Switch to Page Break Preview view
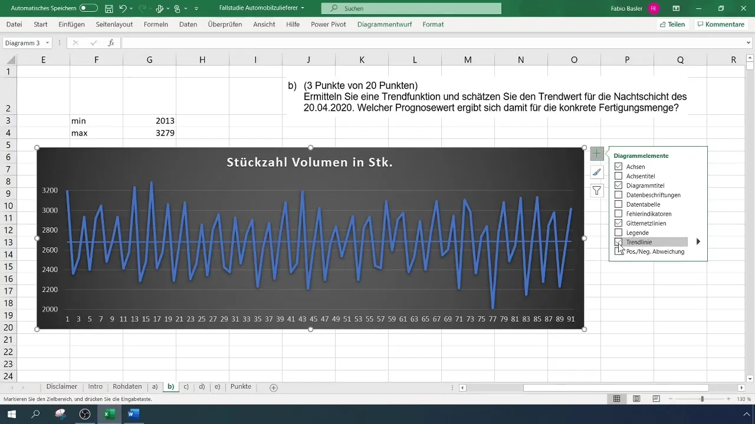 (656, 399)
